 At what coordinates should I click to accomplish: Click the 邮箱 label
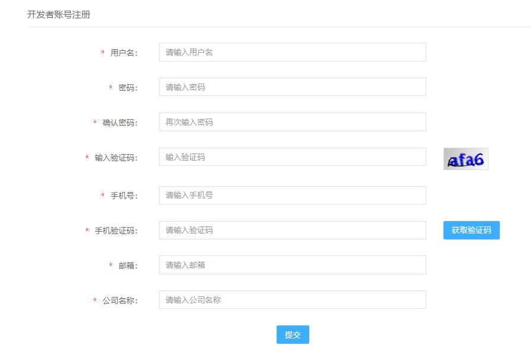click(128, 266)
